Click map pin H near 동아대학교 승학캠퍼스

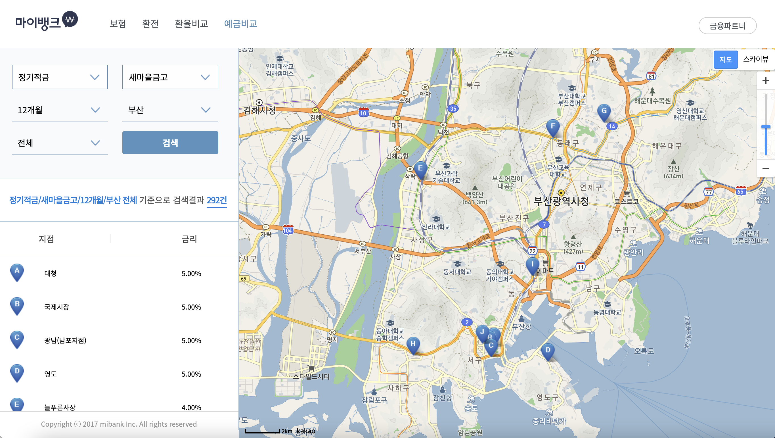pyautogui.click(x=413, y=346)
